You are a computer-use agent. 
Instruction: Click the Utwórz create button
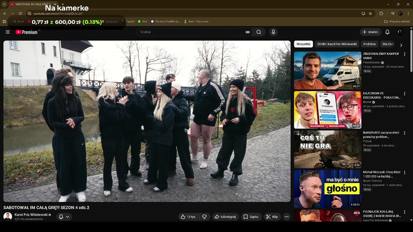click(370, 32)
